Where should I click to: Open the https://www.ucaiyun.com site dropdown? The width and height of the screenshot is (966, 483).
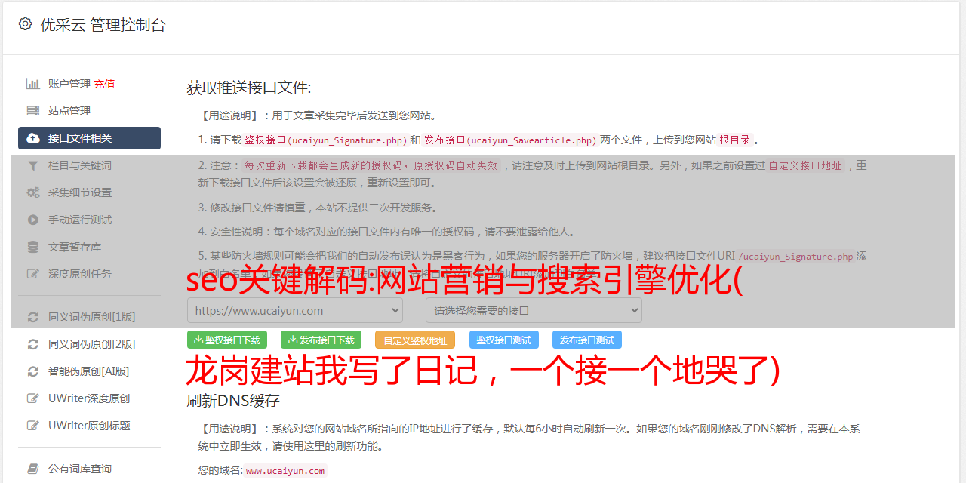[x=295, y=310]
